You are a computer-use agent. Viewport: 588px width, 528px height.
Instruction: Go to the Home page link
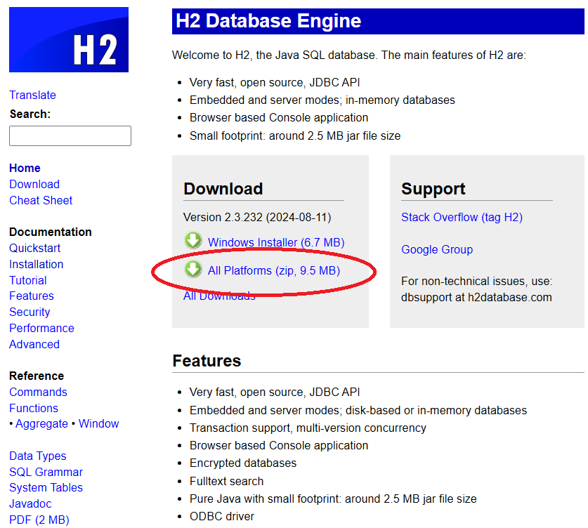[25, 168]
